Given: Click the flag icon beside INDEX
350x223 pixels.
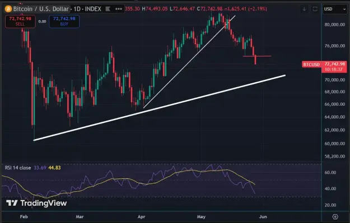Looking at the screenshot, I should [x=108, y=9].
